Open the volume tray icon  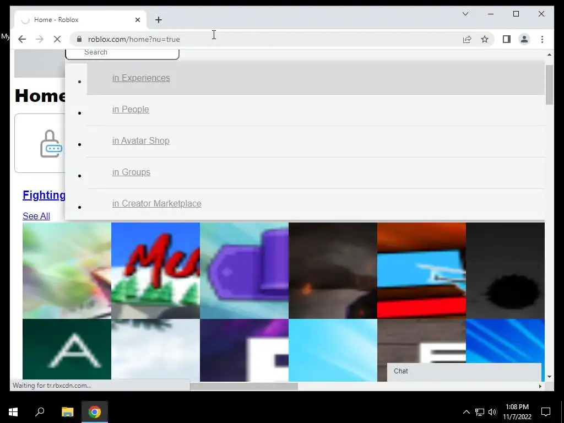tap(492, 412)
